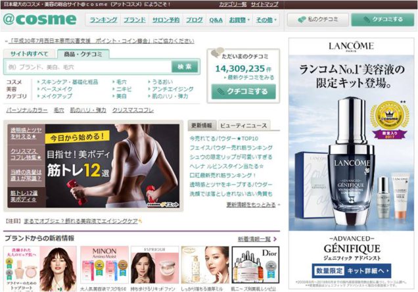Select the 透明感とツヤを叶える banner tab
This screenshot has width=418, height=292.
click(26, 133)
